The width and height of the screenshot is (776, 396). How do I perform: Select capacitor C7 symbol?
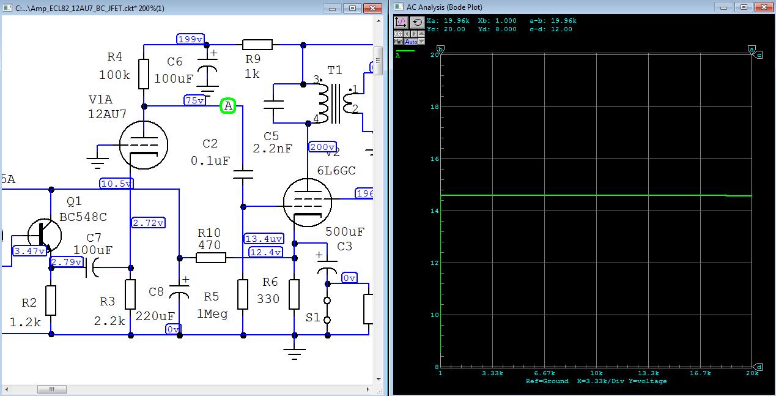(91, 267)
